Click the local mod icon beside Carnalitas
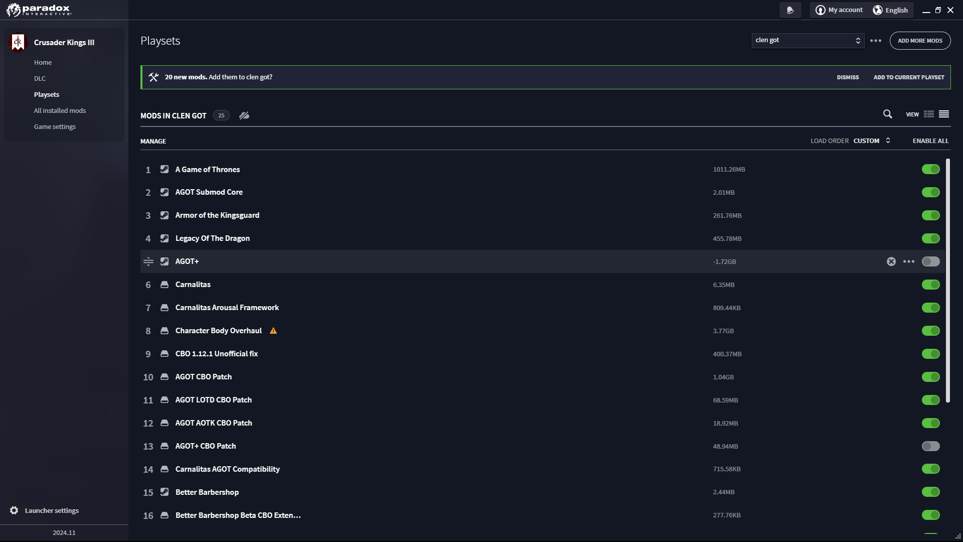963x542 pixels. [165, 285]
